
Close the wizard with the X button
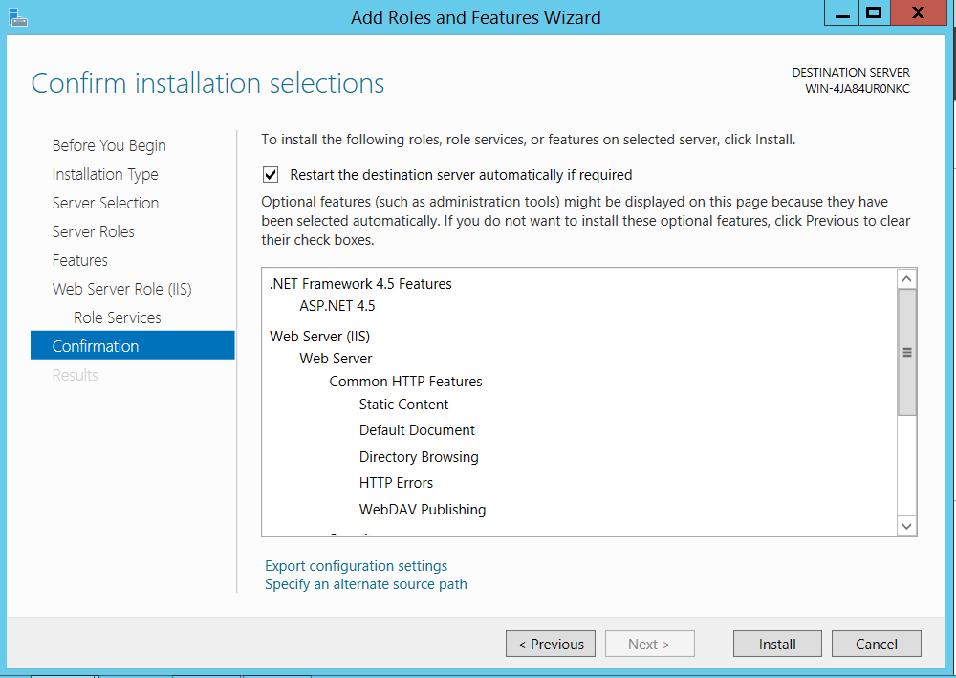[918, 13]
